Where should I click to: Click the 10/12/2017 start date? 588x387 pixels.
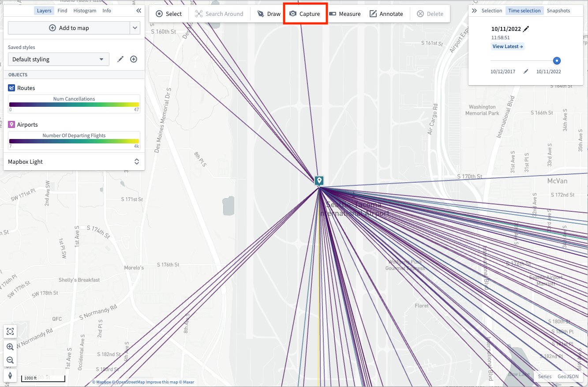(503, 71)
